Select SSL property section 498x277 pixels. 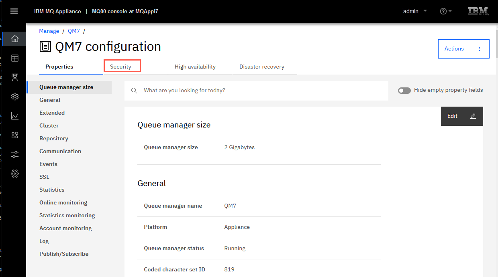pos(44,177)
